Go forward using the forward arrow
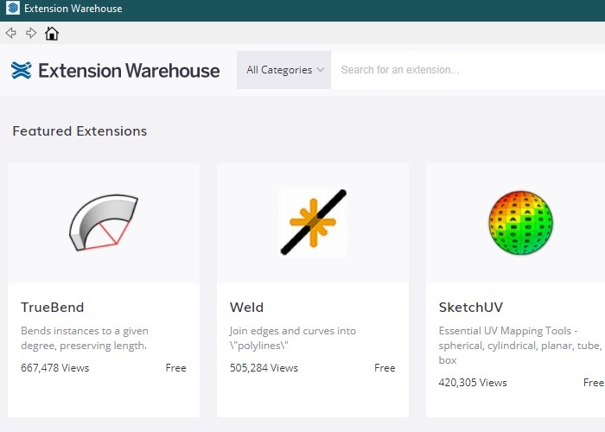The image size is (605, 432). coord(31,33)
